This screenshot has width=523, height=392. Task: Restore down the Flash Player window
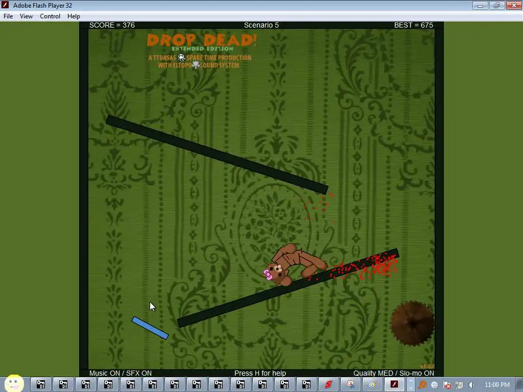tap(496, 5)
